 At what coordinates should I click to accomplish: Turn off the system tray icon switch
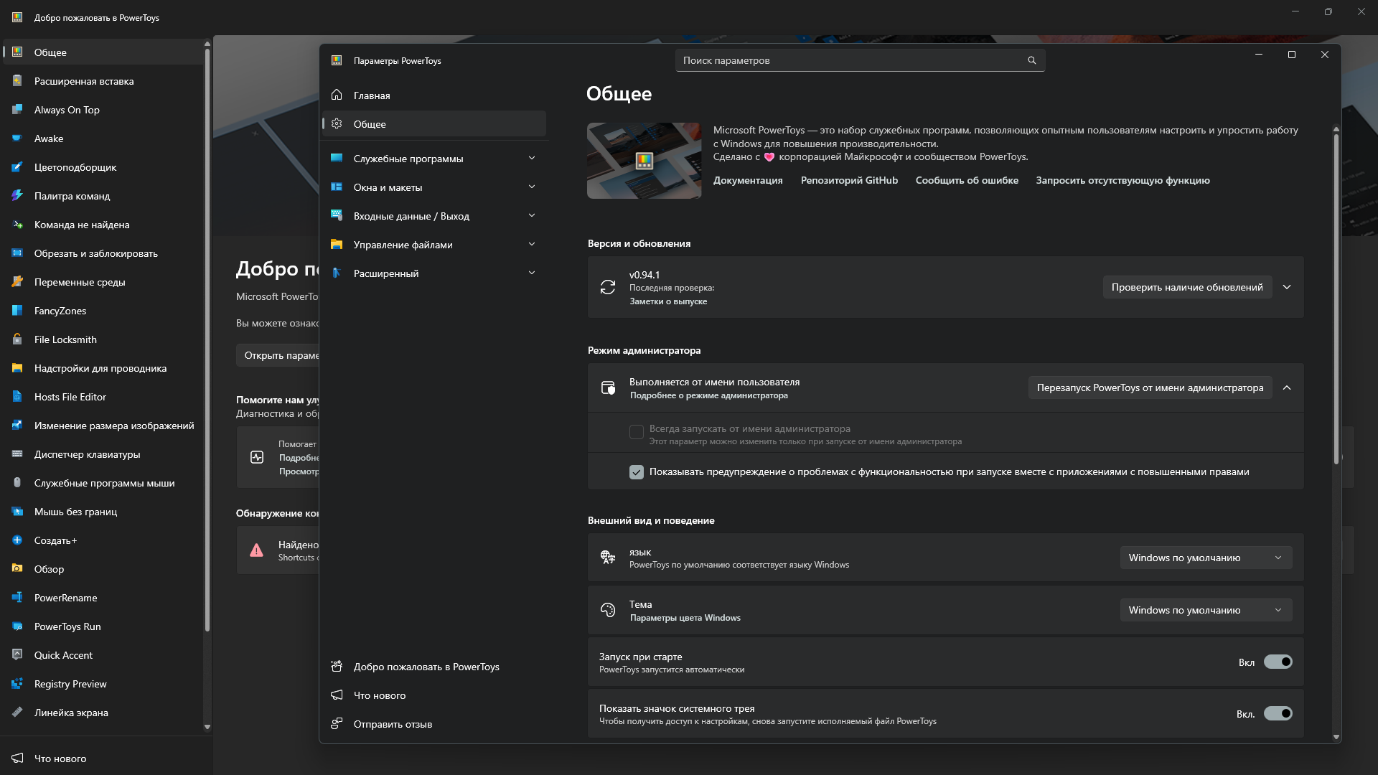click(x=1278, y=713)
